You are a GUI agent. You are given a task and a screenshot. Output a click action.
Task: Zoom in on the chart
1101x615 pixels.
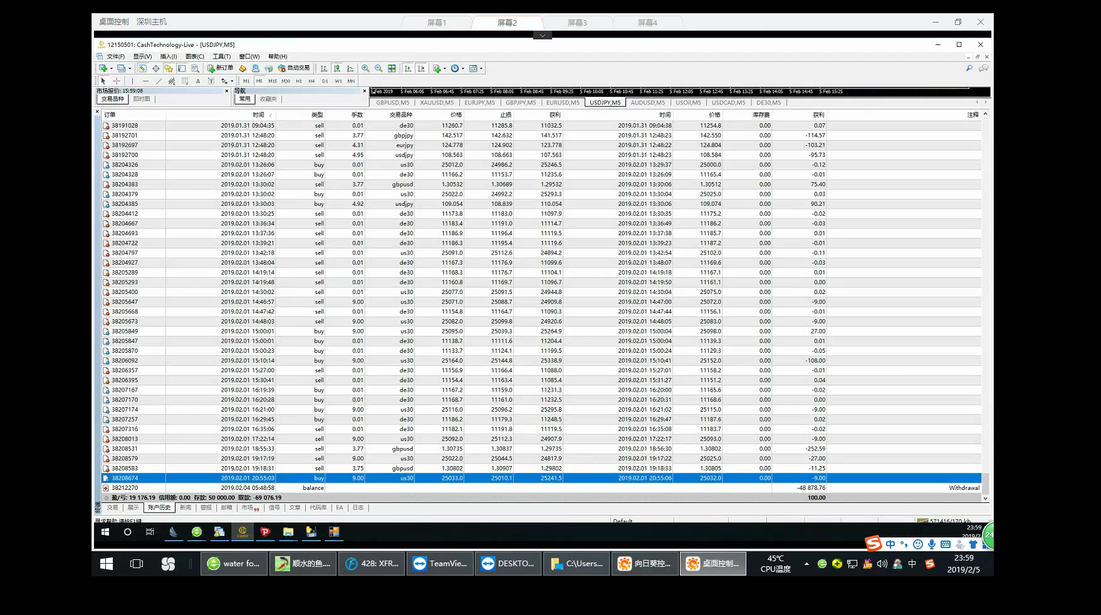(x=365, y=68)
